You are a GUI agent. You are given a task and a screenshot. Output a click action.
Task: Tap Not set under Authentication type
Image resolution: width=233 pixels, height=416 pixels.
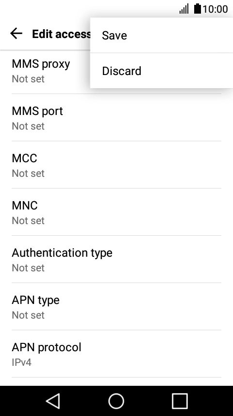28,268
